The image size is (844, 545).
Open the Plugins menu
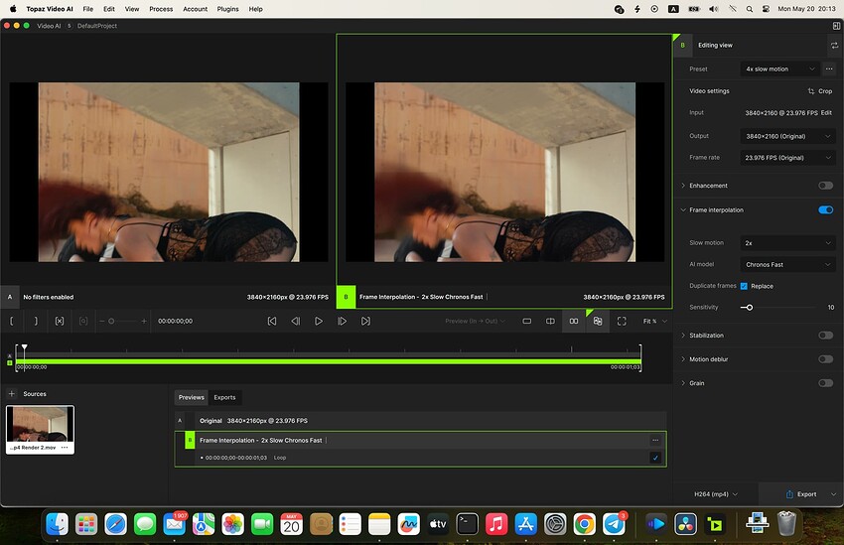(227, 9)
